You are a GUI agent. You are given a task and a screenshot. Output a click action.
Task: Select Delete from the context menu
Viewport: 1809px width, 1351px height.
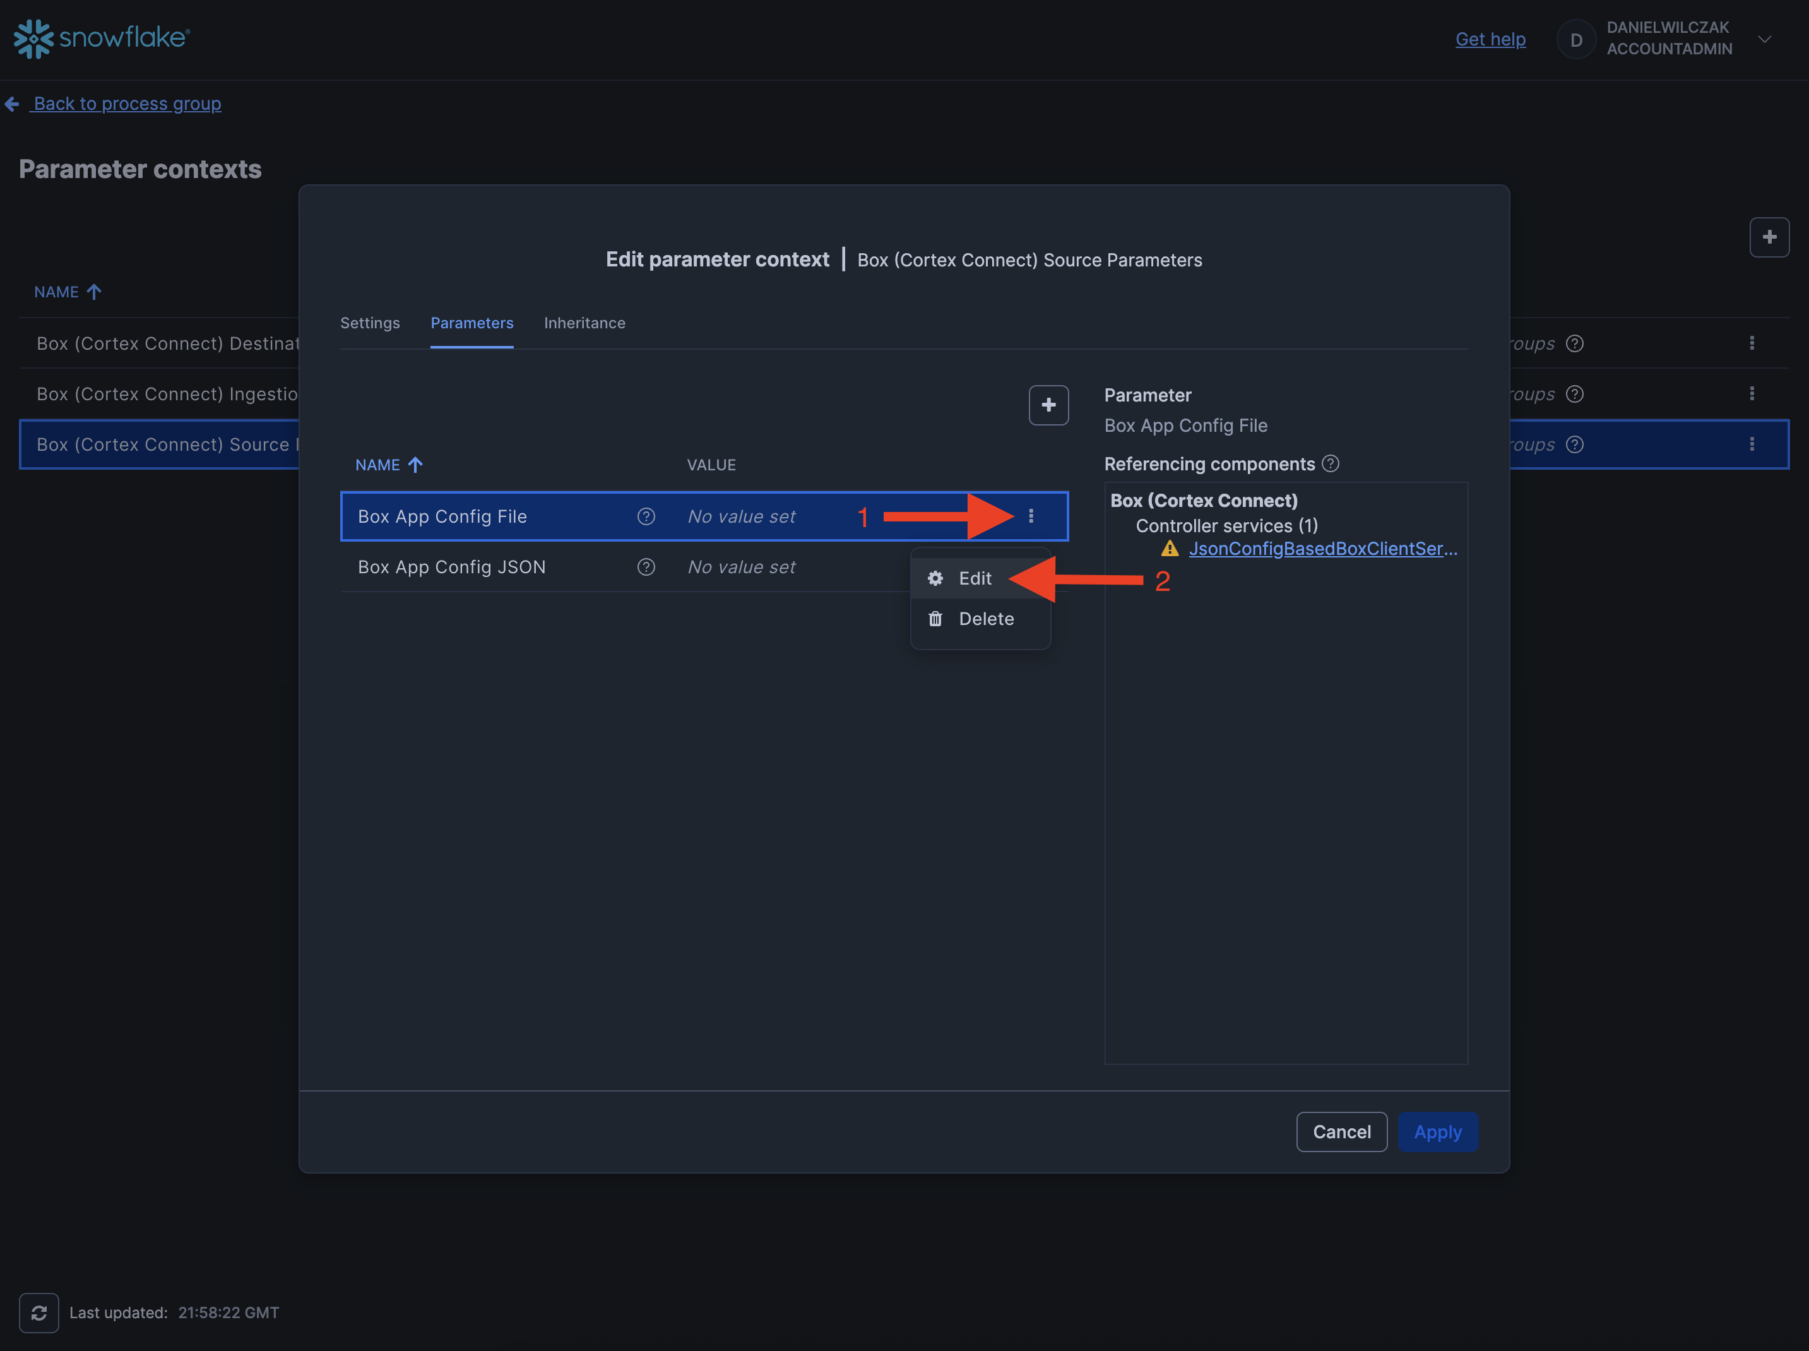point(985,619)
